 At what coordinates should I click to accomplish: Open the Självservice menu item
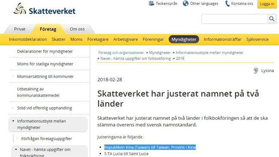tap(258, 39)
